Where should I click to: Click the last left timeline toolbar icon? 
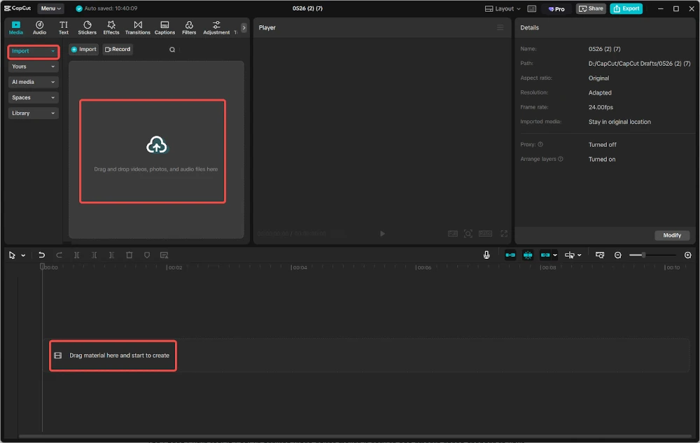click(164, 255)
